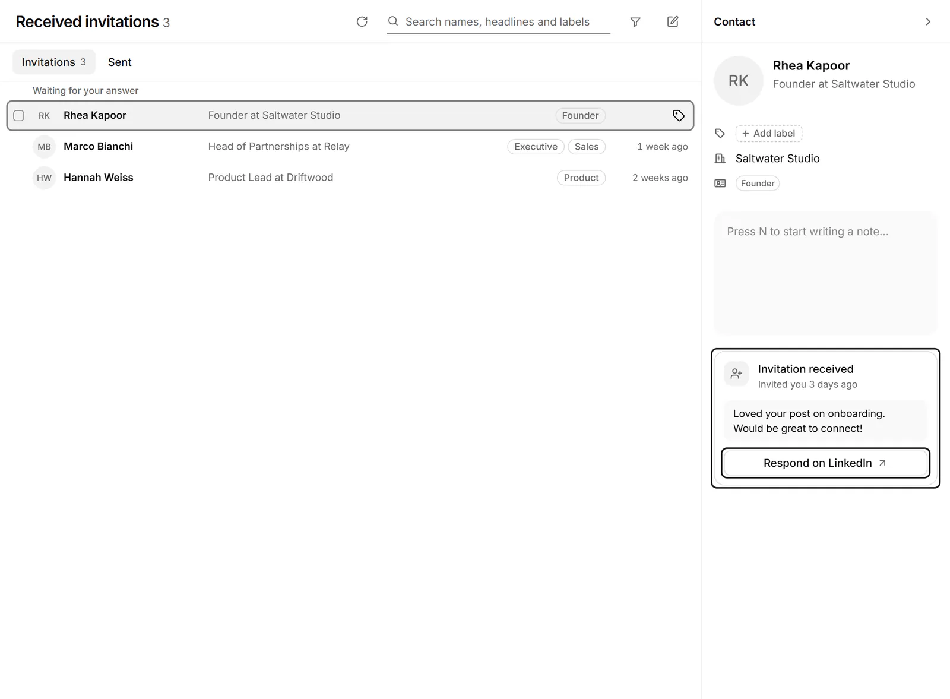Screen dimensions: 950x699
Task: Click the Founder chip in Contact panel
Action: coord(758,184)
